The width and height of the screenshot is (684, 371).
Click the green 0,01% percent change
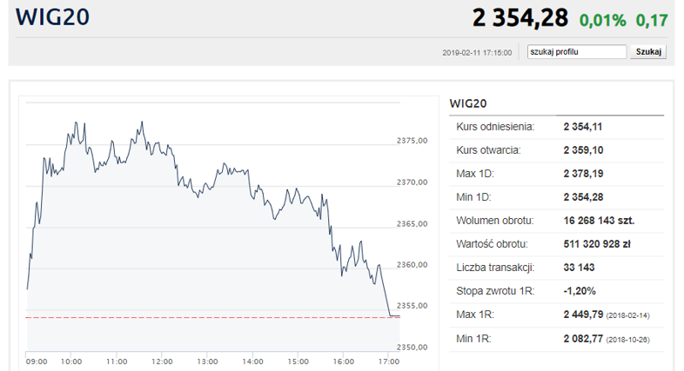point(602,19)
